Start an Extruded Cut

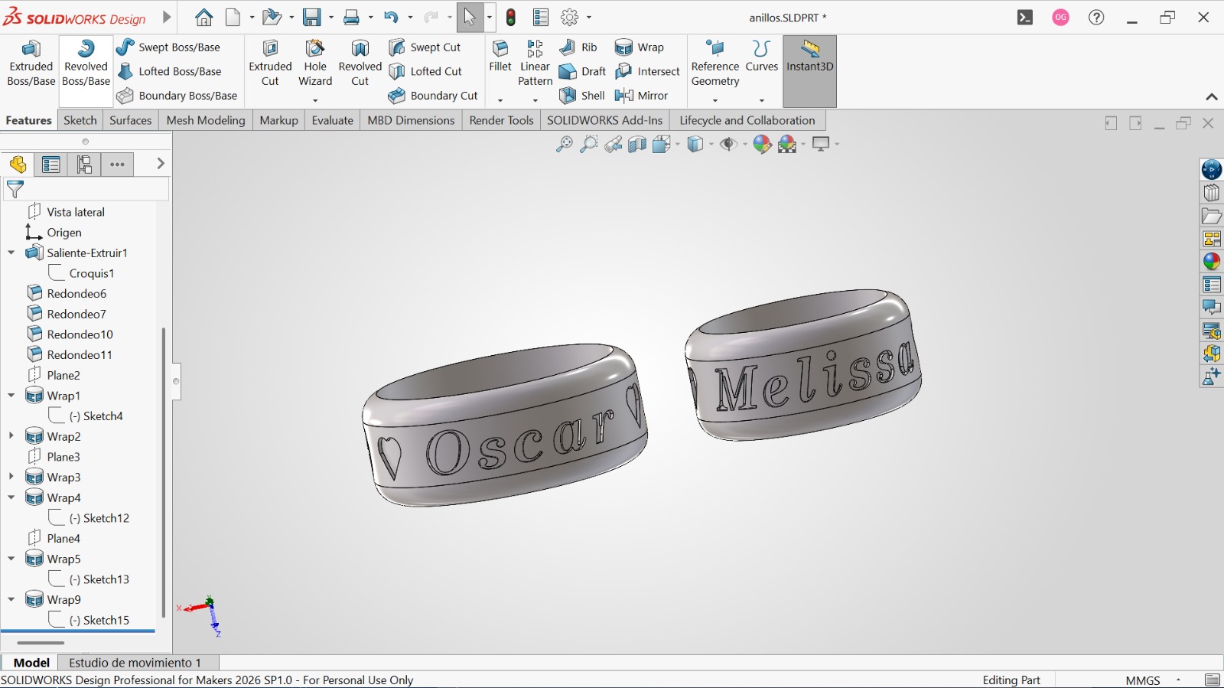tap(270, 64)
